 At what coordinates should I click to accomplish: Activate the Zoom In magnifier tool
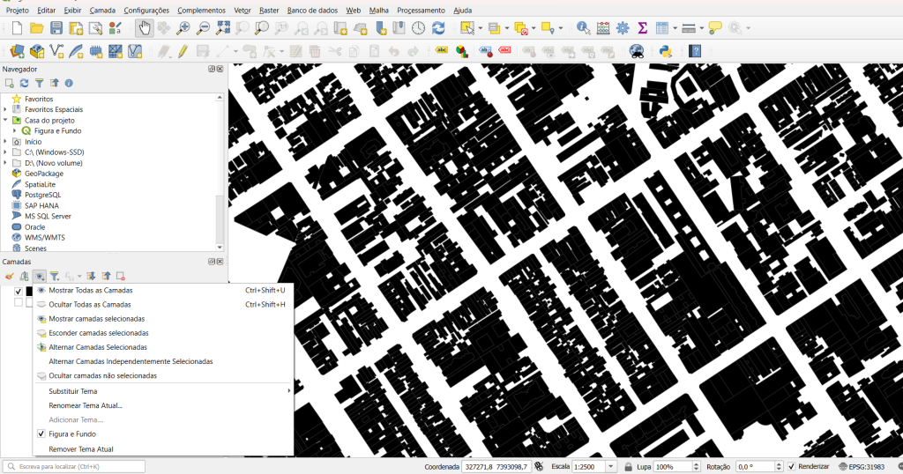183,27
